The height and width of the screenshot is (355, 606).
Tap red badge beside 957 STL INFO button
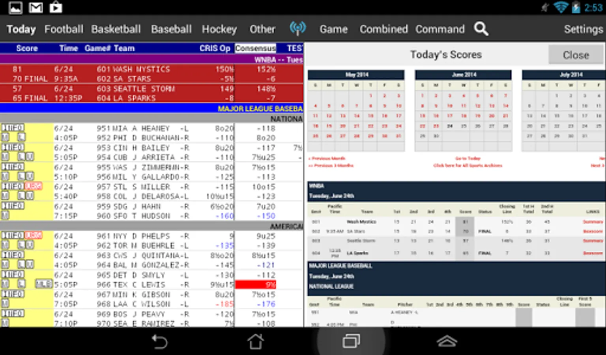34,186
